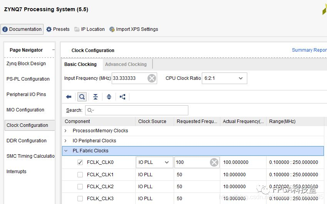Image resolution: width=327 pixels, height=204 pixels.
Task: Click the Collapse All toolbar icon
Action: click(95, 97)
